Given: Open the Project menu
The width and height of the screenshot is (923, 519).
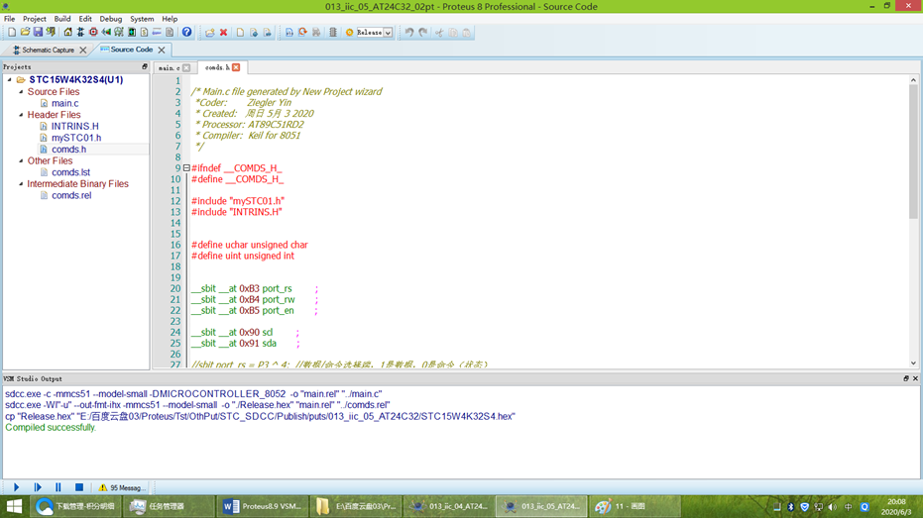Looking at the screenshot, I should 34,19.
